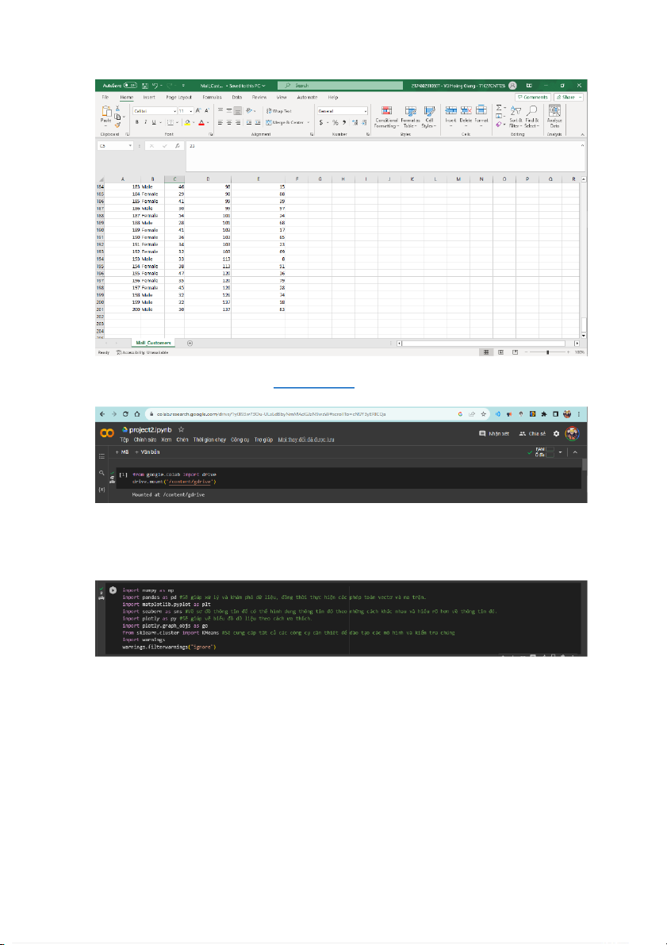This screenshot has width=667, height=945.
Task: Open the File tab in Excel
Action: [105, 97]
